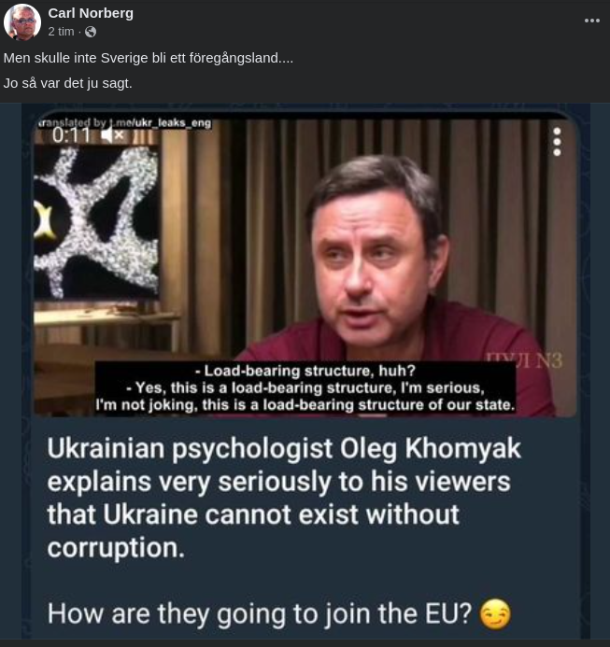The width and height of the screenshot is (610, 647).
Task: Open the post options three-dot menu
Action: tap(591, 21)
